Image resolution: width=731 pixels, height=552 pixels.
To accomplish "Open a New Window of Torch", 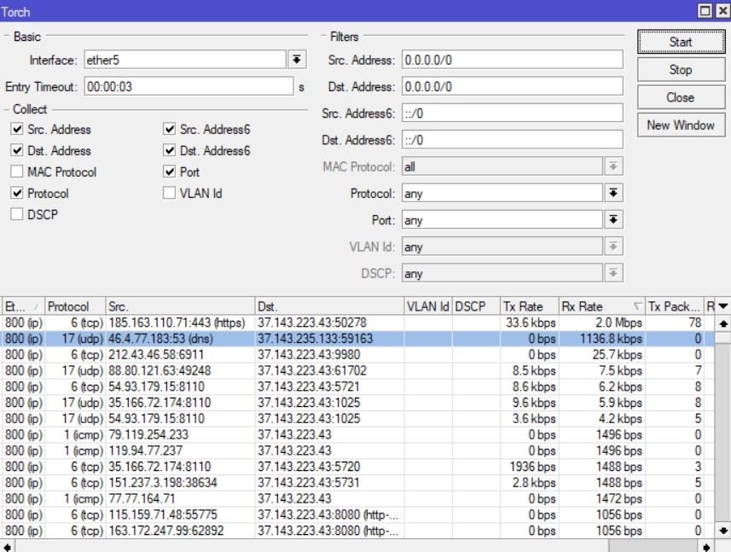I will coord(680,125).
